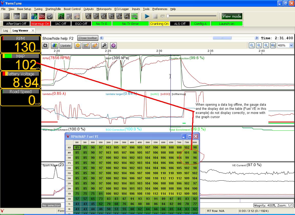Click the Config A status indicator
Screen dimensions: 295x215
pyautogui.click(x=200, y=24)
